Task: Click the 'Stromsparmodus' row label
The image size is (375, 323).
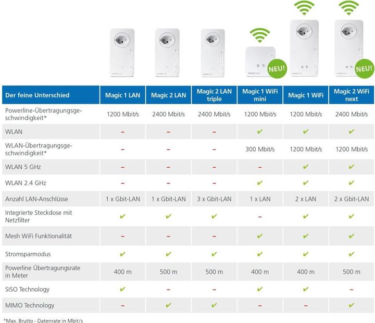Action: [x=28, y=254]
